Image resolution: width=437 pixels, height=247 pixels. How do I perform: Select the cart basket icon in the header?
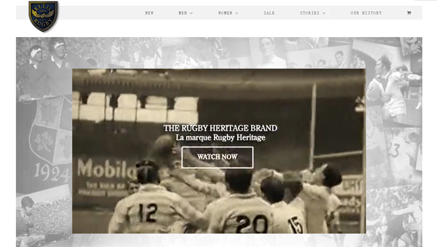[408, 12]
